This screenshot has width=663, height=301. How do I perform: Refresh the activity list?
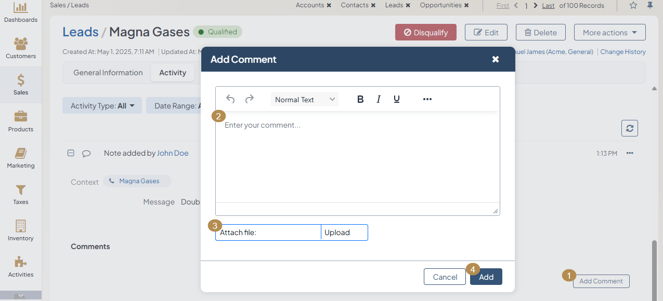coord(630,128)
